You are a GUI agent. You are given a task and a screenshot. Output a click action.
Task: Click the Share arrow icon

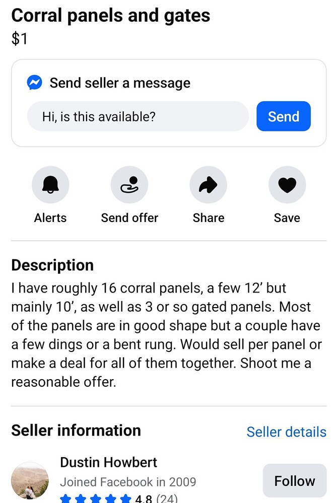pyautogui.click(x=208, y=185)
